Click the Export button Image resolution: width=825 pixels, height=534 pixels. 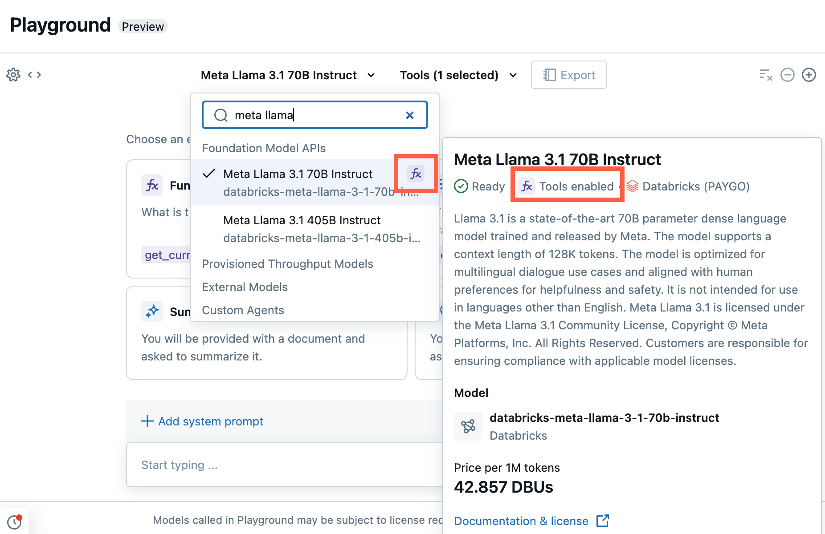coord(569,75)
